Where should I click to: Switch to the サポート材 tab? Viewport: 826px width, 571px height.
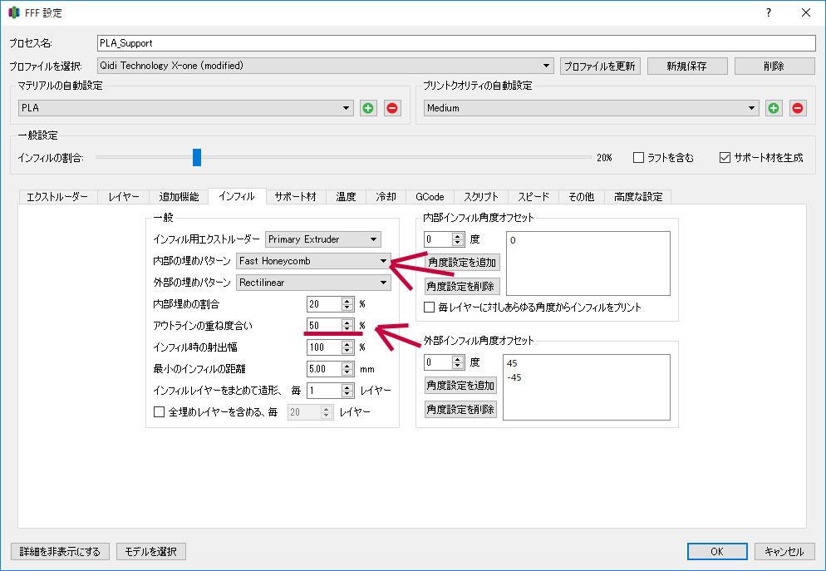point(295,197)
